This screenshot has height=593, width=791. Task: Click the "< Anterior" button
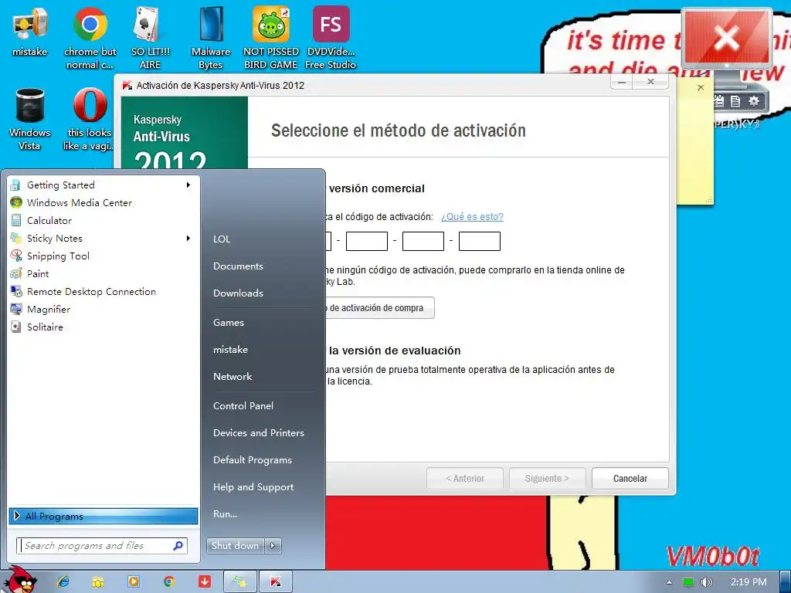(464, 479)
